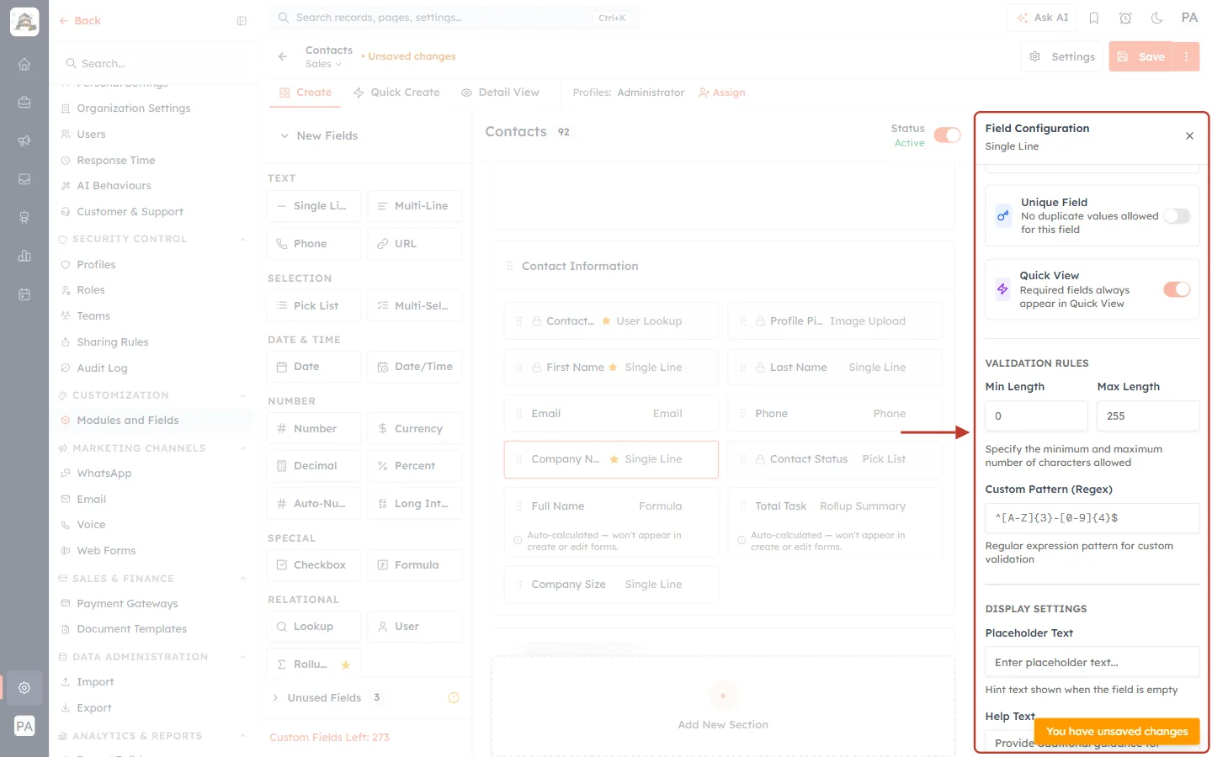Open the settings gear in left rail
This screenshot has width=1212, height=757.
pos(24,687)
